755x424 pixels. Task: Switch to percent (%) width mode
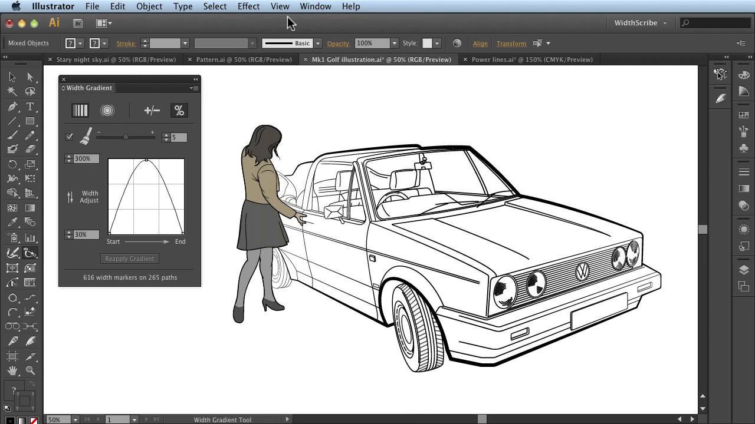(x=179, y=110)
